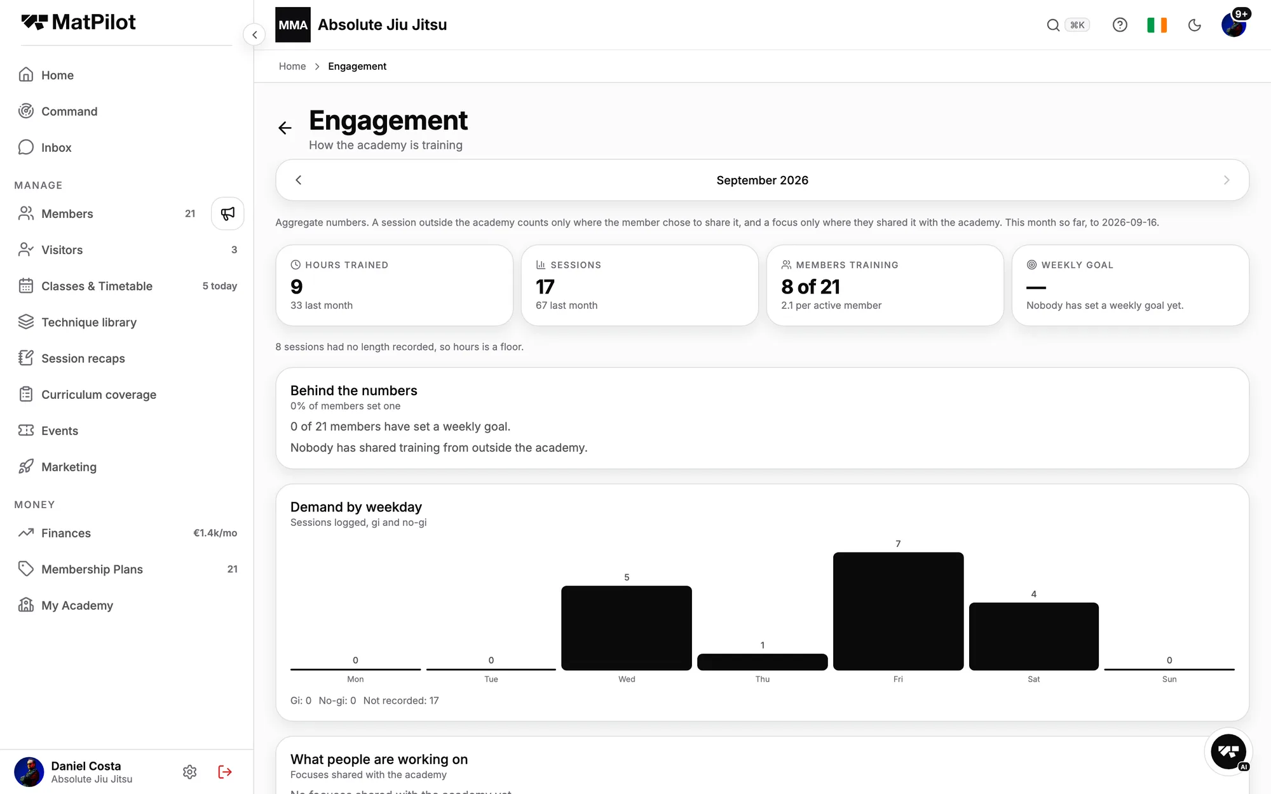
Task: Go to previous month before September 2026
Action: click(x=299, y=180)
